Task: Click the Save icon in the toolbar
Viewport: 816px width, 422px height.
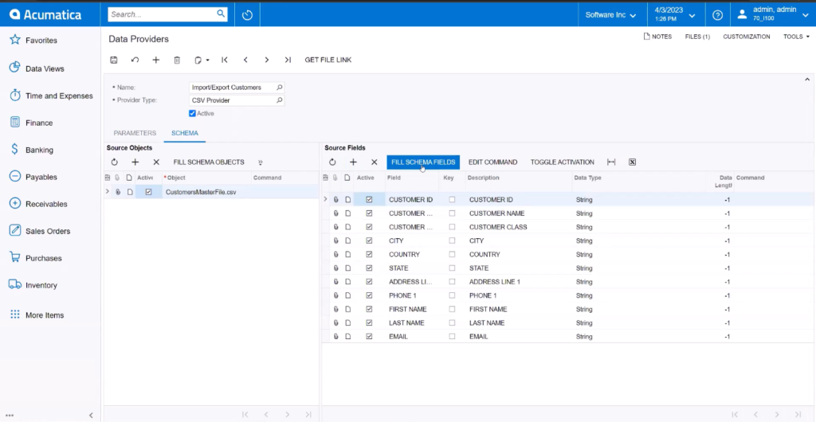Action: pos(114,60)
